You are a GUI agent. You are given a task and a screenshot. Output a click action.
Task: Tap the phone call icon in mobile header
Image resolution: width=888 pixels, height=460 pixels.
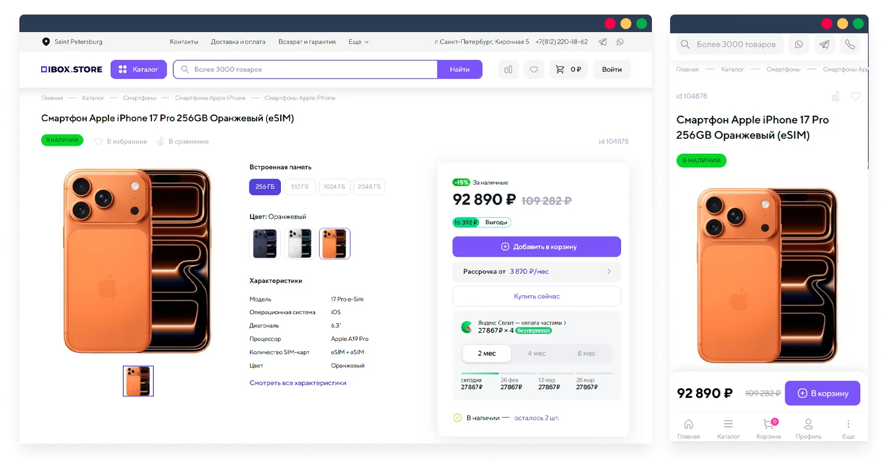pyautogui.click(x=850, y=44)
